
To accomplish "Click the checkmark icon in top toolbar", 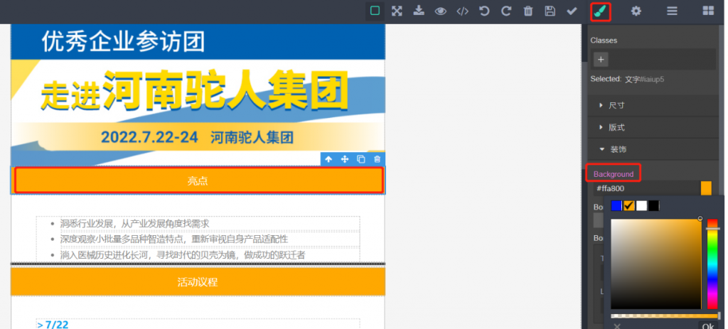I will pos(572,11).
